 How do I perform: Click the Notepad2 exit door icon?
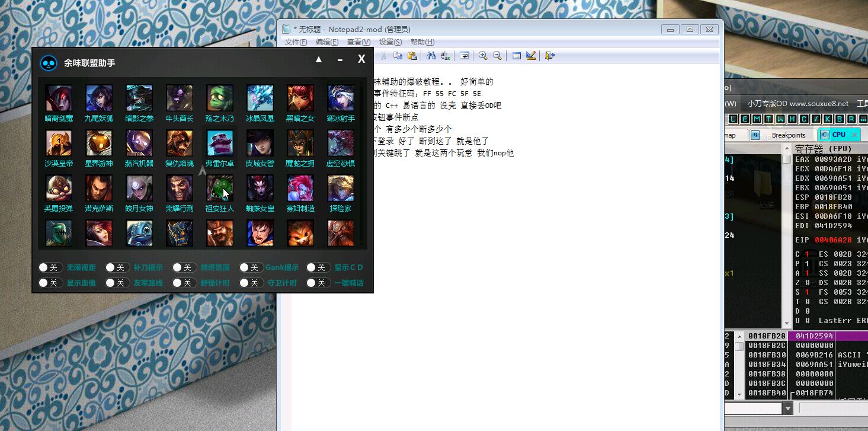(x=549, y=56)
